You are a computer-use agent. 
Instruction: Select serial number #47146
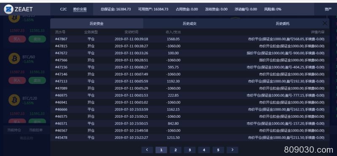pyautogui.click(x=61, y=74)
